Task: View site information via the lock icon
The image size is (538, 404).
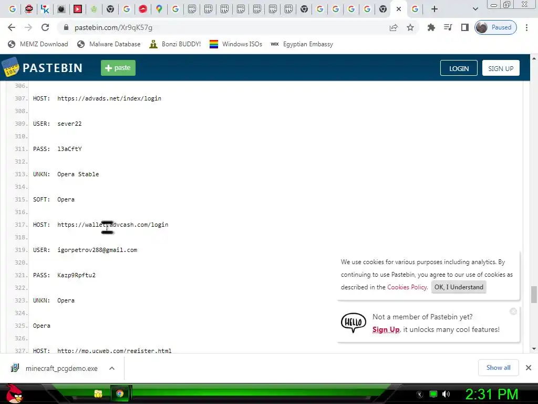Action: [x=66, y=27]
